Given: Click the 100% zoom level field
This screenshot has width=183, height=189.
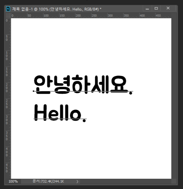Looking at the screenshot, I should tap(13, 181).
